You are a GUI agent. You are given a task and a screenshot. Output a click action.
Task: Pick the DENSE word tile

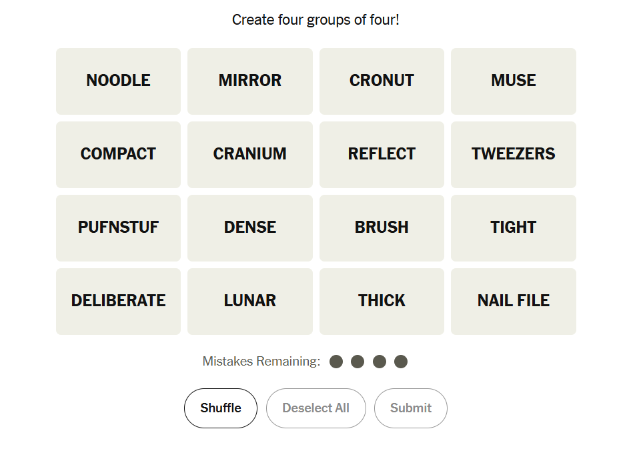click(249, 227)
